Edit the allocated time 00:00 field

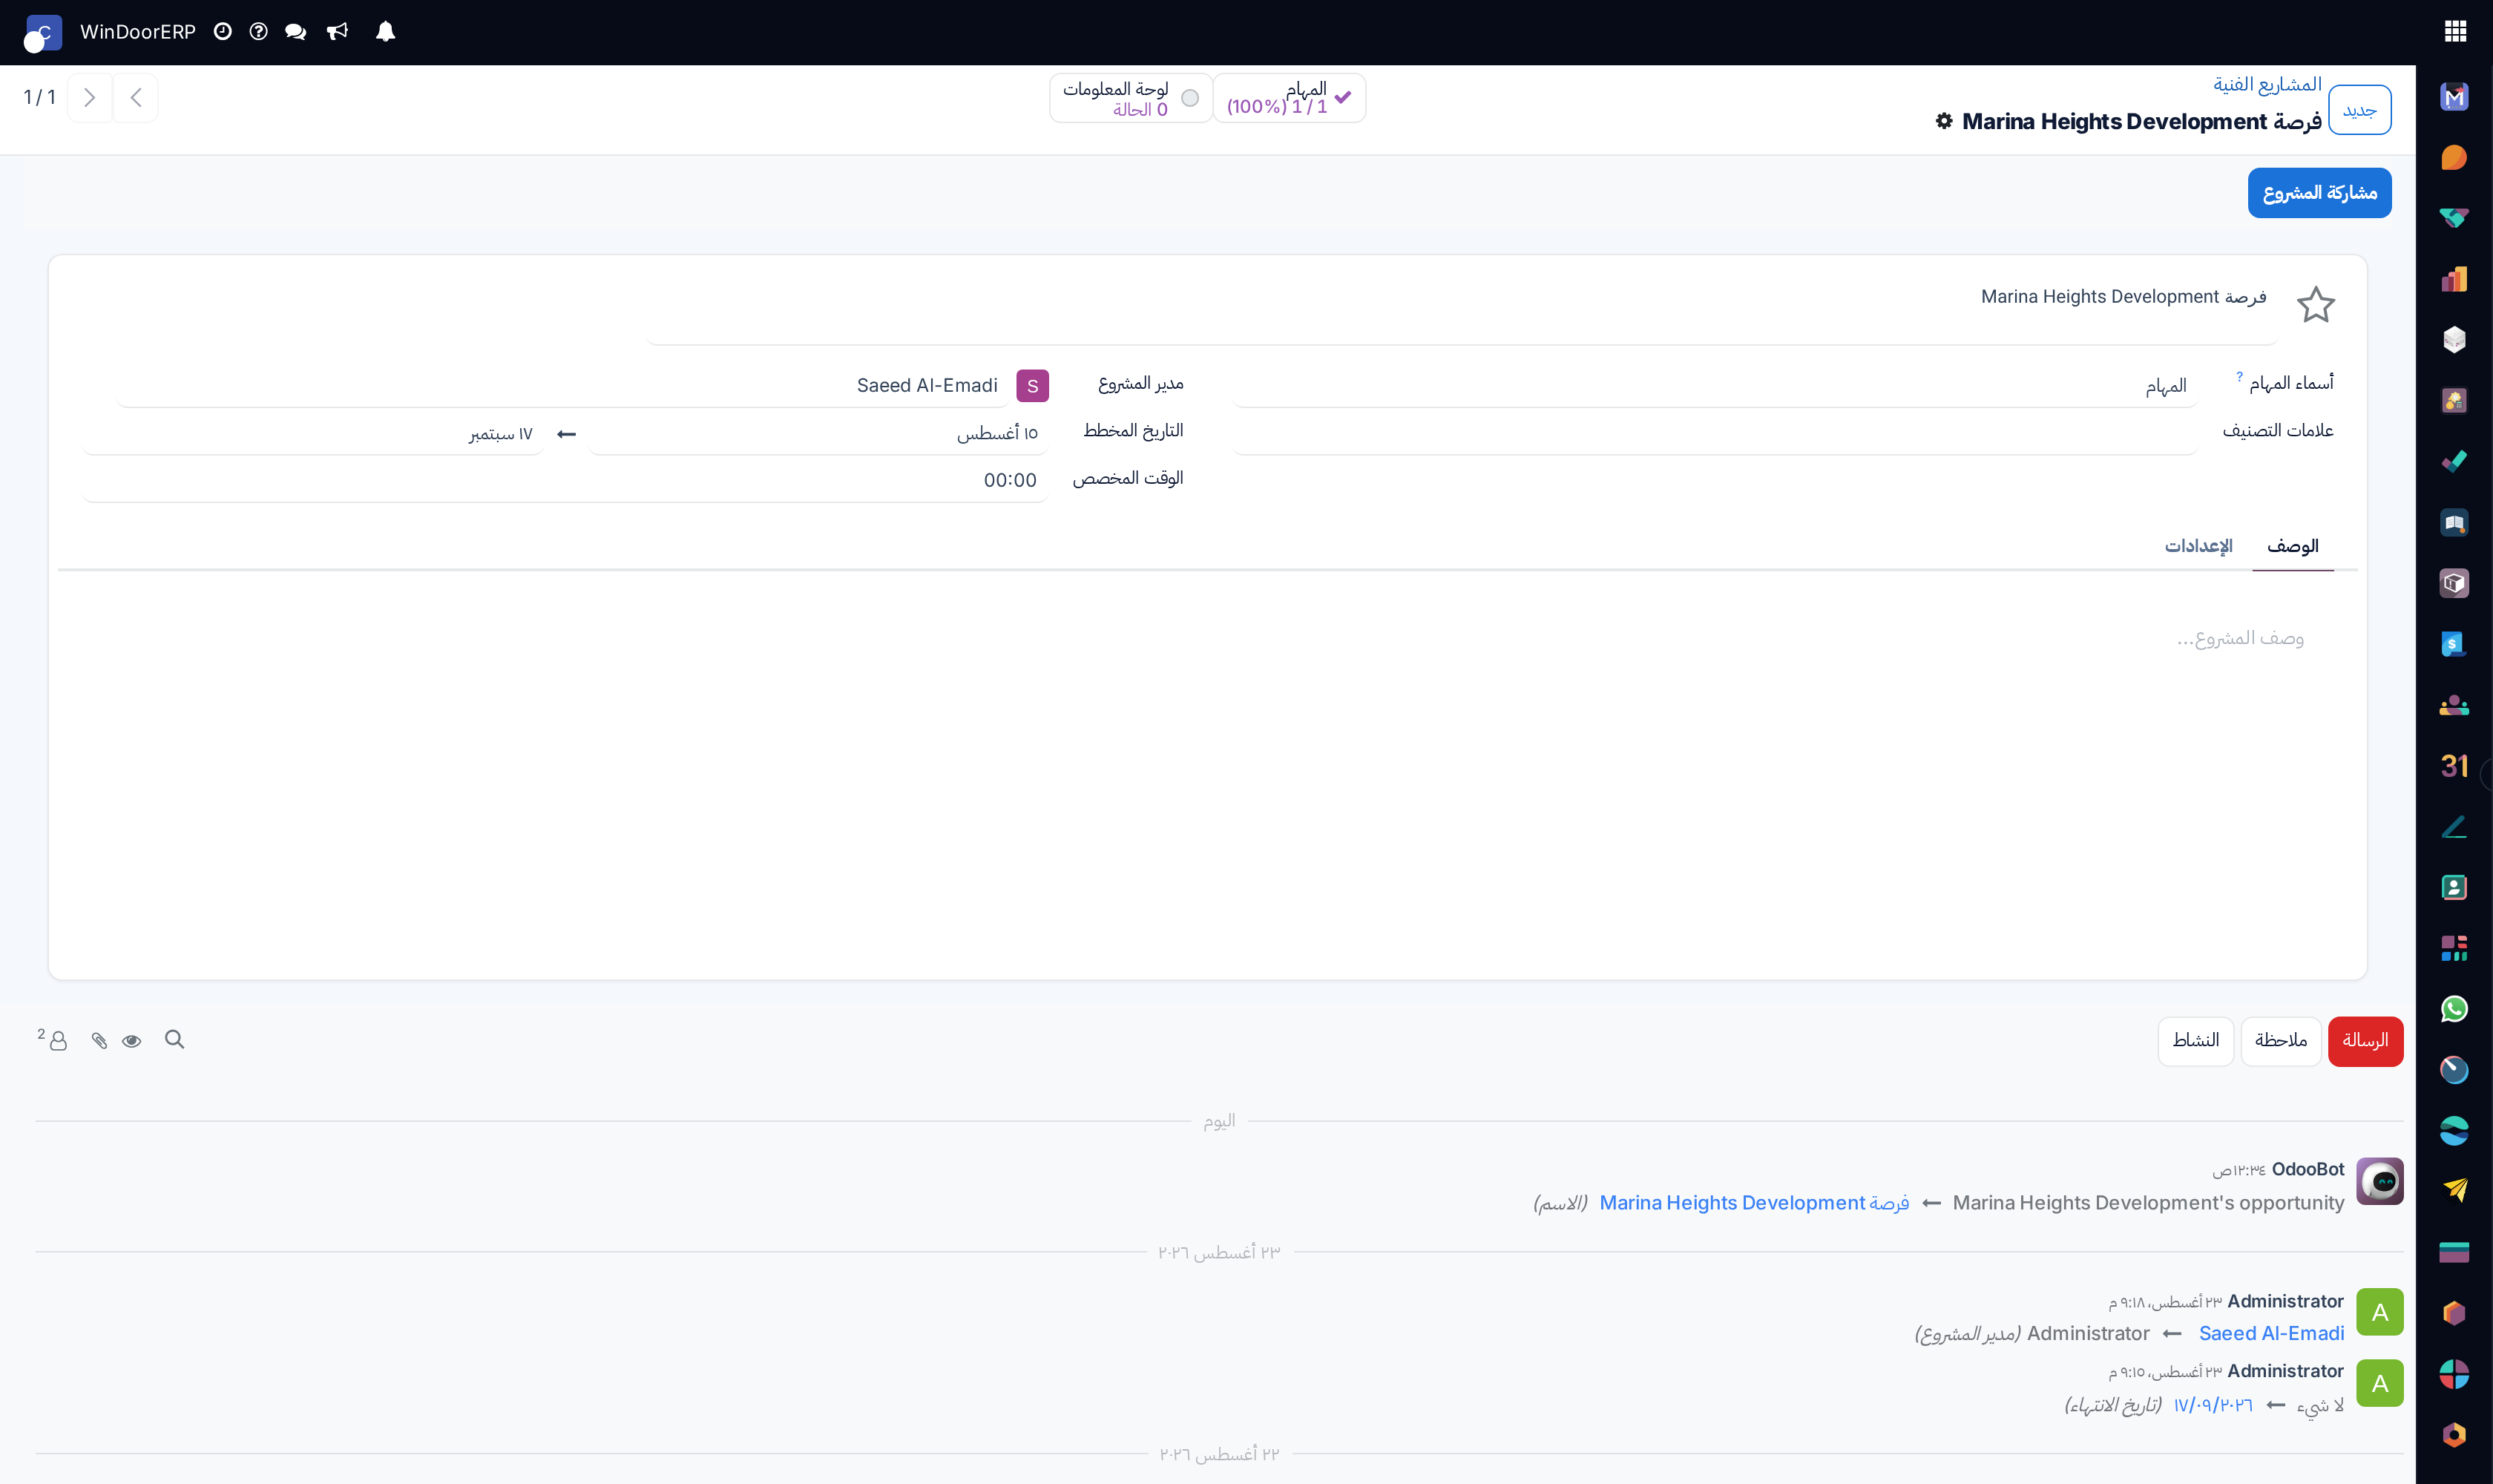tap(565, 480)
